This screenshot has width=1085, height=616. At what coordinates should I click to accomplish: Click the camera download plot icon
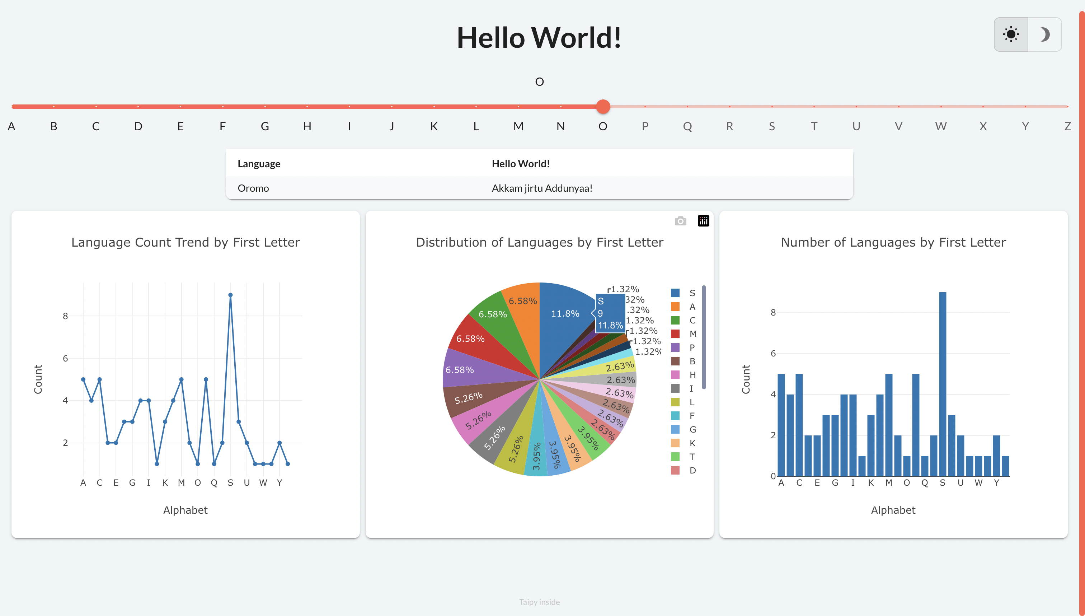click(x=680, y=221)
